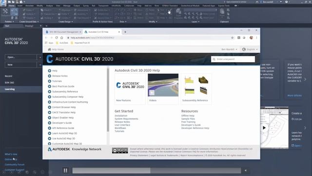
Task: Select Recent in the Civil 3D sidebar
Action: pyautogui.click(x=9, y=76)
